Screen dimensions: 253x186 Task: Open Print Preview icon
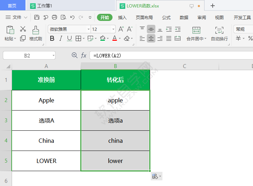pyautogui.click(x=63, y=17)
